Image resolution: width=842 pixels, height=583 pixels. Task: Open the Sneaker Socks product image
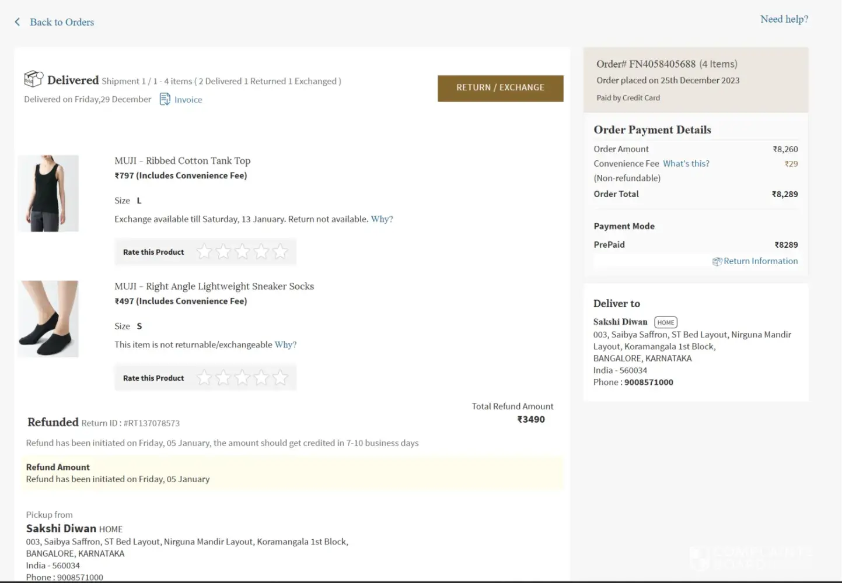tap(48, 319)
